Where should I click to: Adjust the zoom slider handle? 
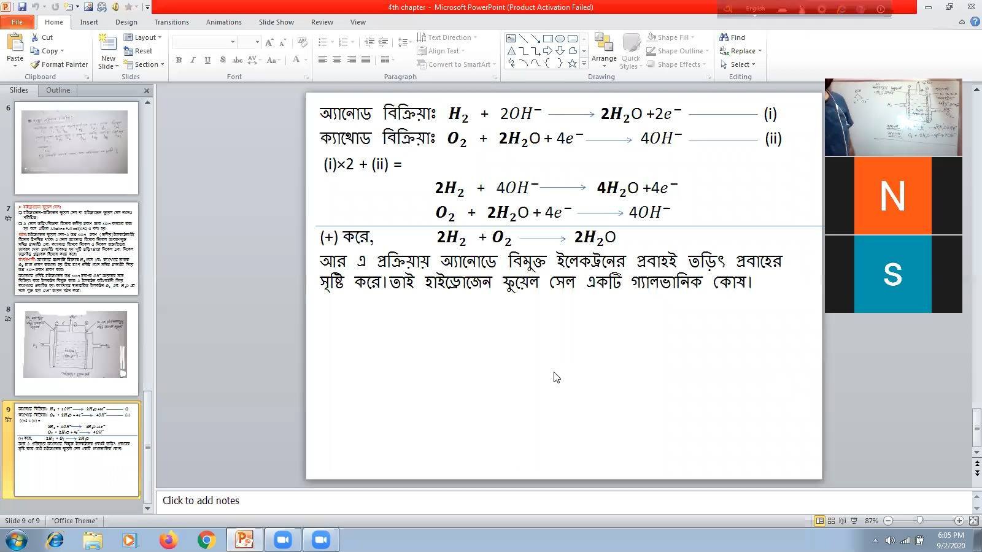coord(919,521)
